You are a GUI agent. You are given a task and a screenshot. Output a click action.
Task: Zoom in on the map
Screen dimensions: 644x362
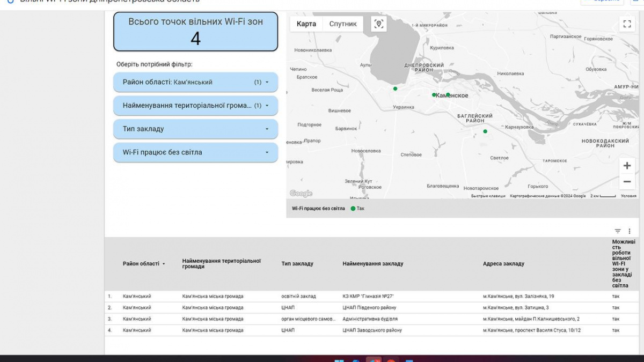coord(626,166)
